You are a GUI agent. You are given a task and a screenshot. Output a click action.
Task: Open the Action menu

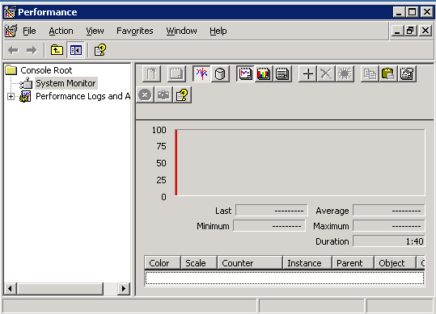61,31
